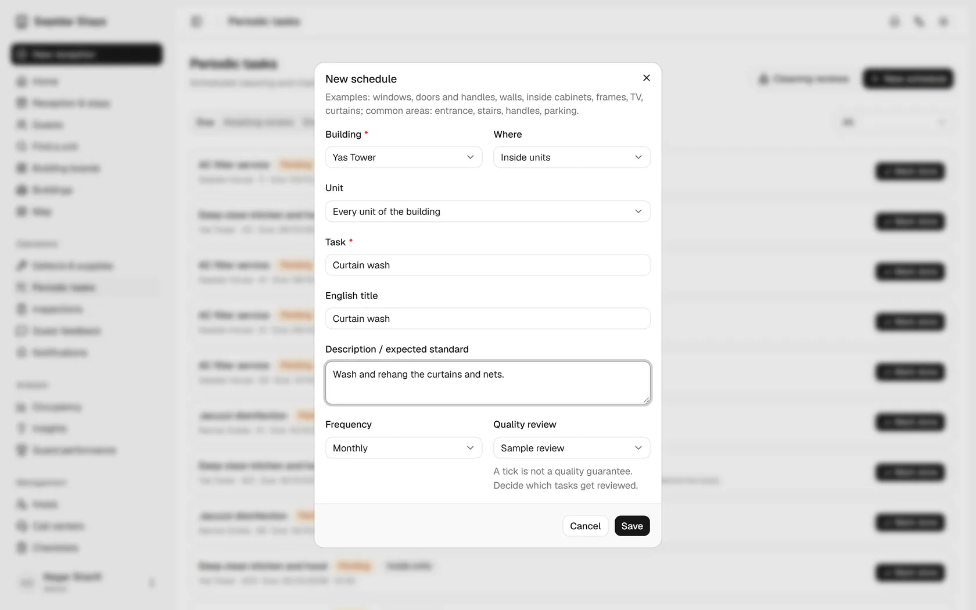
Task: Cancel the new schedule
Action: [x=585, y=526]
